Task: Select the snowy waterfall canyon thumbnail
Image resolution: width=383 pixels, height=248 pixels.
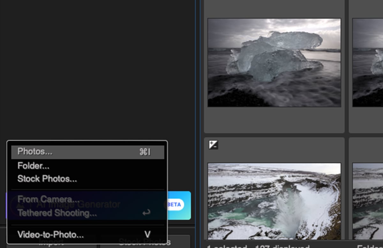Action: (274, 201)
